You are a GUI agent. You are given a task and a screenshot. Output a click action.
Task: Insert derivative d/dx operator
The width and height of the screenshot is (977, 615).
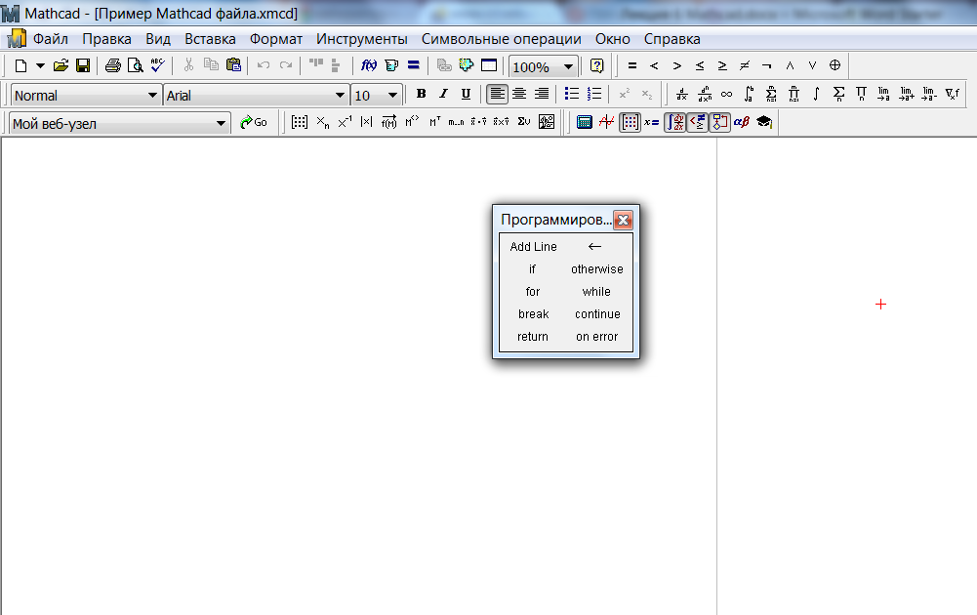(x=681, y=94)
